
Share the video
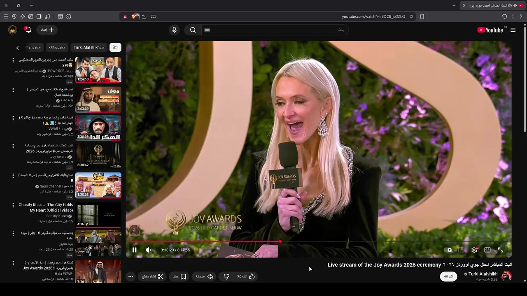coord(204,277)
